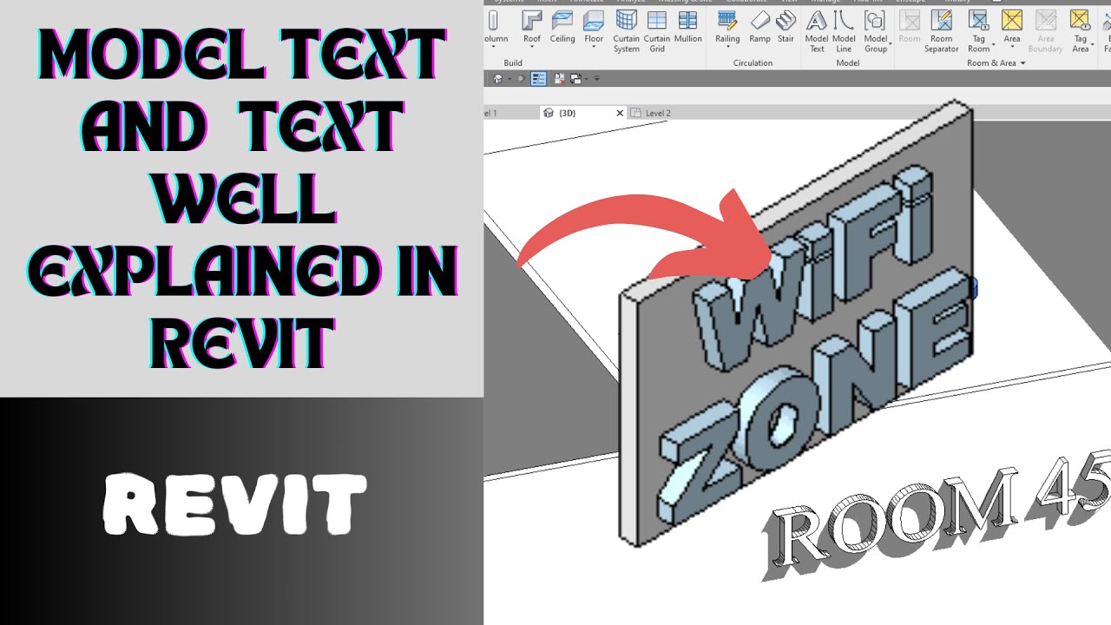Click the Switch Windows quick access icon
Viewport: 1111px width, 625px height.
(575, 78)
